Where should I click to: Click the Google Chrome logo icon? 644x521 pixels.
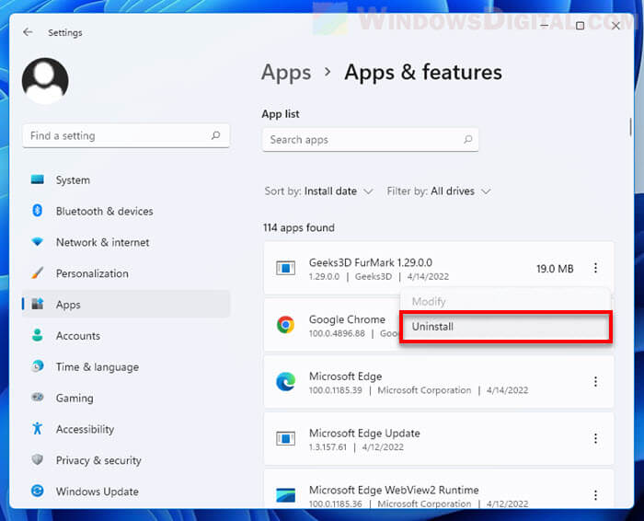(x=285, y=325)
